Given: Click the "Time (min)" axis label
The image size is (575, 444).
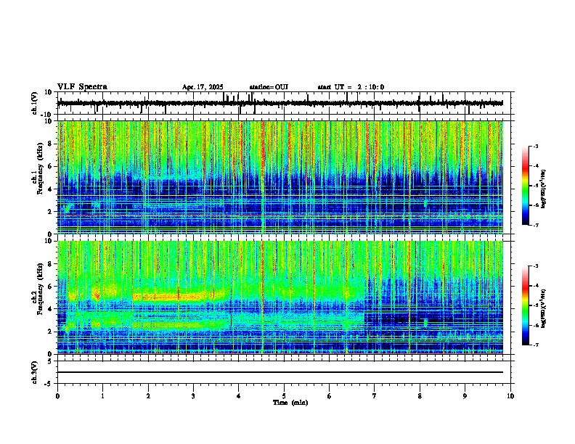Looking at the screenshot, I should [x=290, y=403].
